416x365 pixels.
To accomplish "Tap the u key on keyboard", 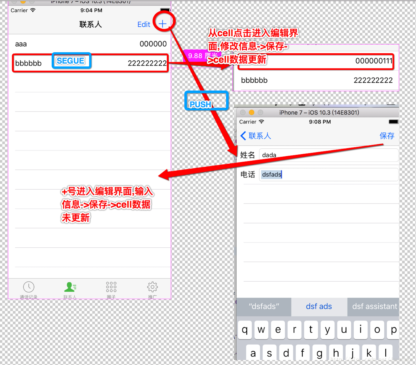I will [x=344, y=330].
